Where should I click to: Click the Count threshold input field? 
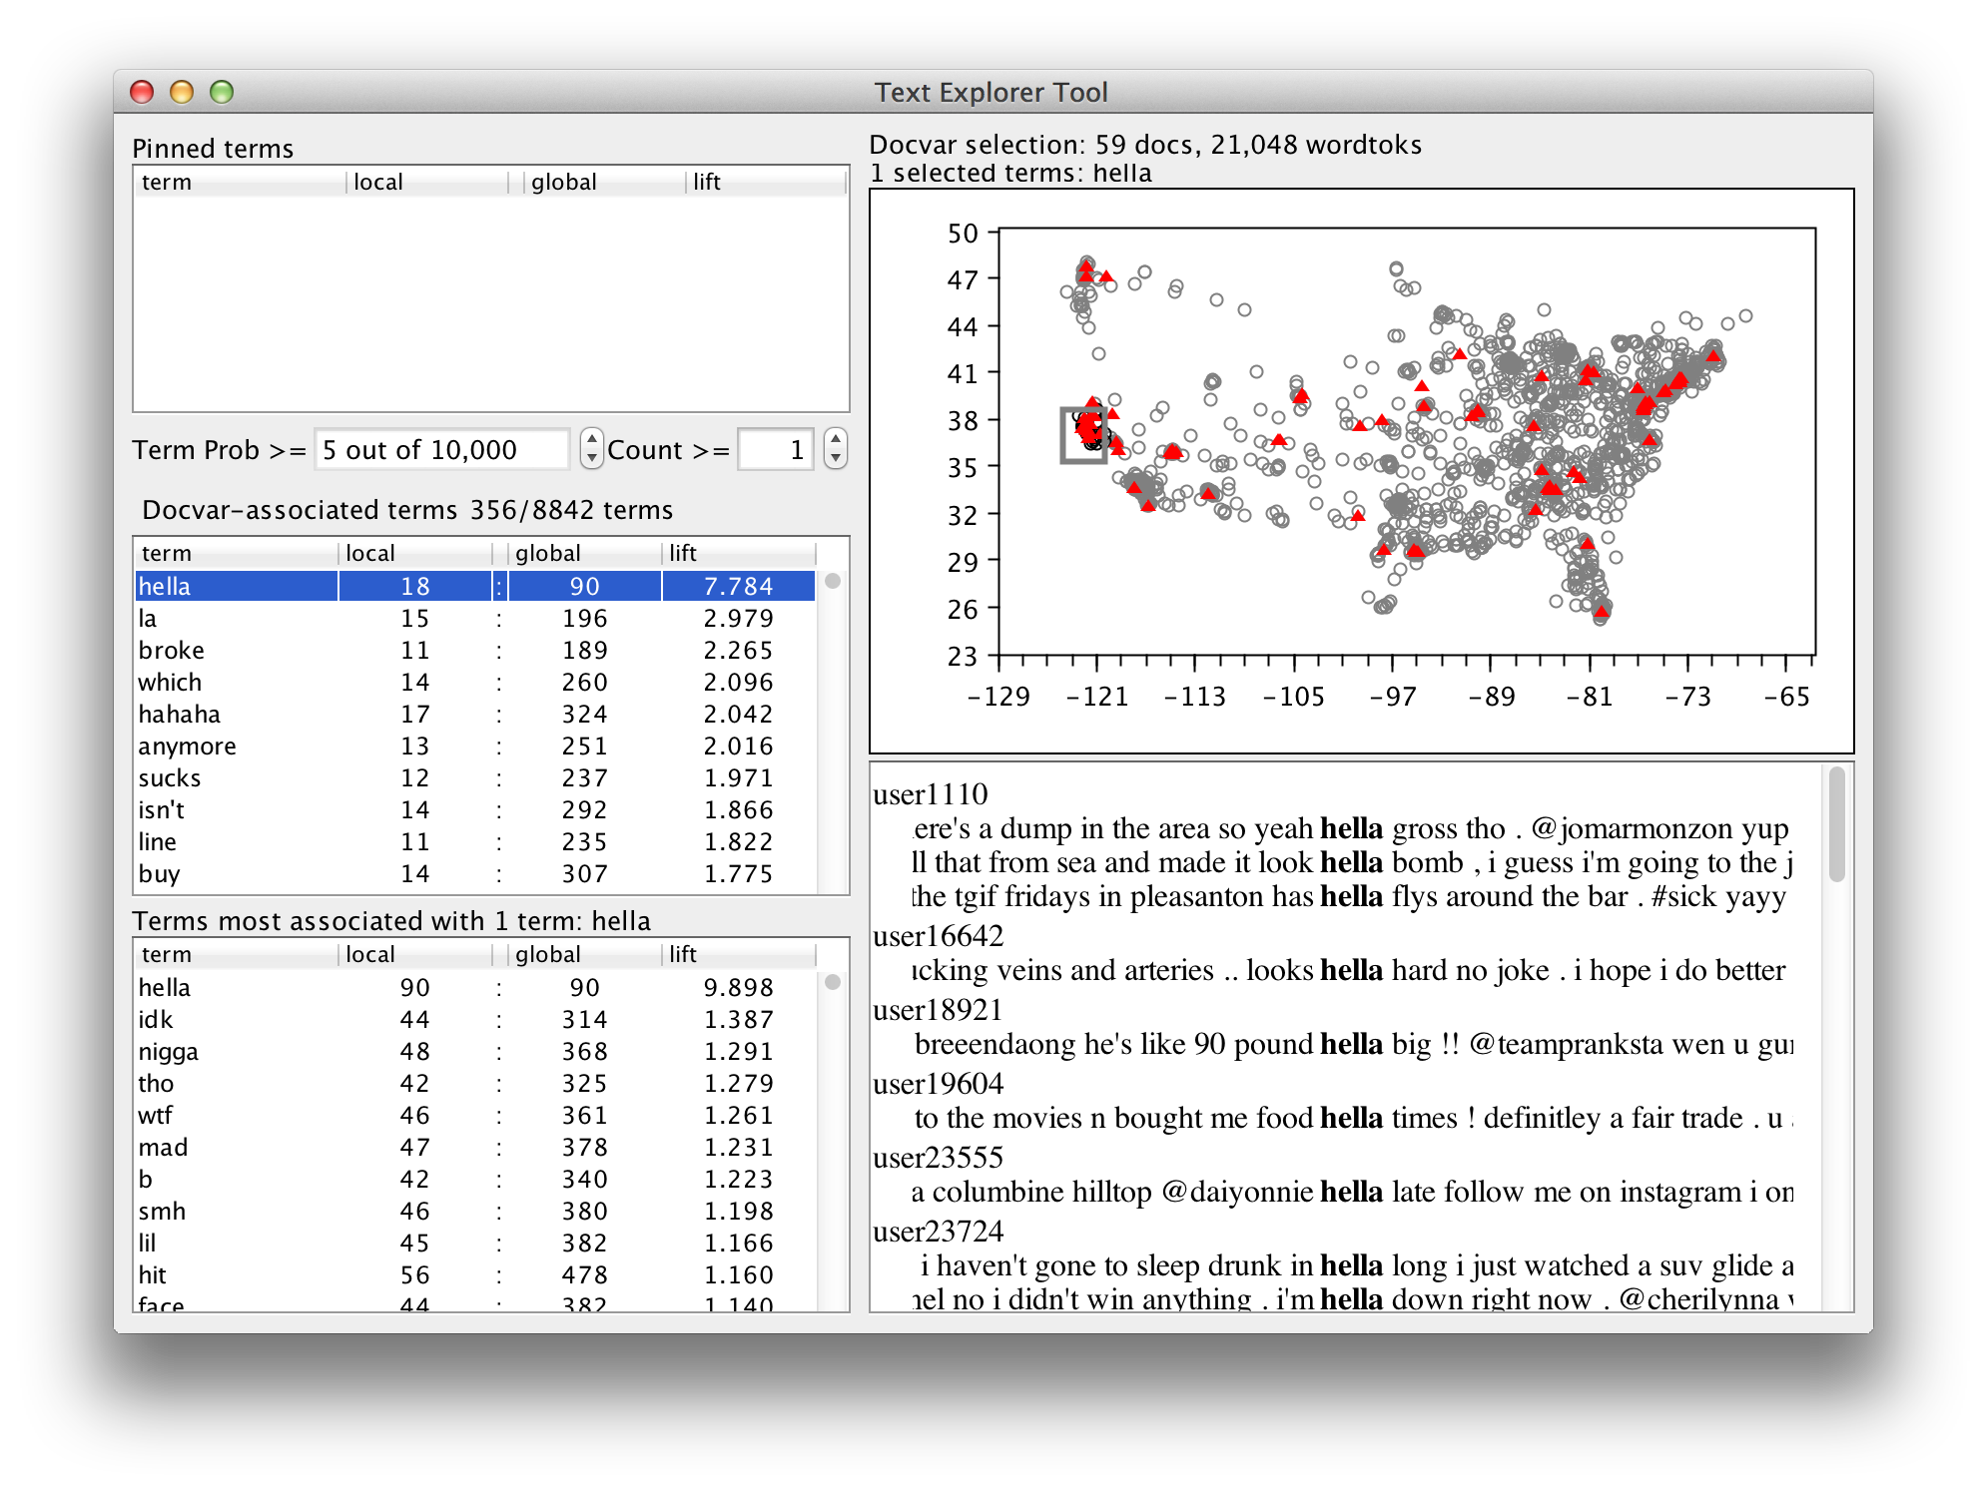[x=776, y=450]
